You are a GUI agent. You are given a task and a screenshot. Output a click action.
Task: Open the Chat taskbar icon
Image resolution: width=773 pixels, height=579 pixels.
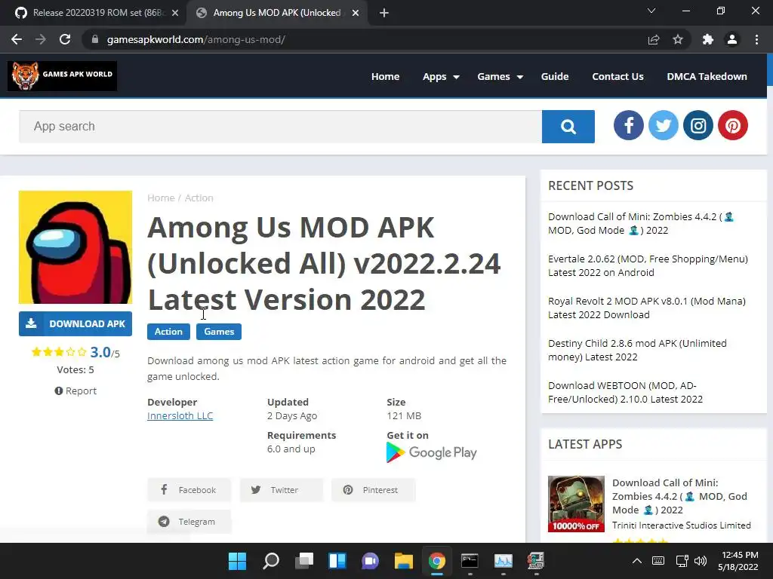(x=370, y=561)
